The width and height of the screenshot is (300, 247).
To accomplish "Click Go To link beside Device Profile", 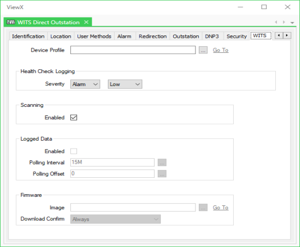I will coord(221,50).
